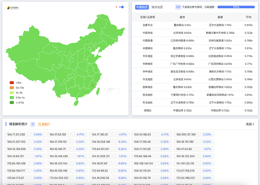Viewport: 260px width, 185px height.
Task: Toggle the blue switch above the map
Action: click(121, 7)
